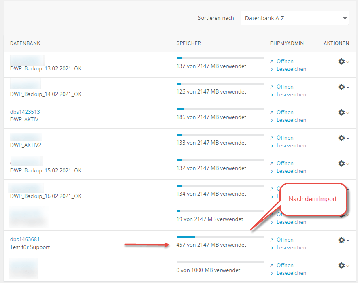The height and width of the screenshot is (283, 358).
Task: Click the 'Nach dem Import' callout annotation
Action: (312, 199)
